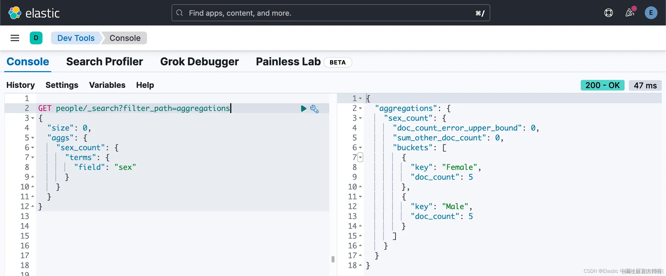Click the BETA badge next to Painless Lab
The width and height of the screenshot is (666, 276).
pyautogui.click(x=338, y=62)
